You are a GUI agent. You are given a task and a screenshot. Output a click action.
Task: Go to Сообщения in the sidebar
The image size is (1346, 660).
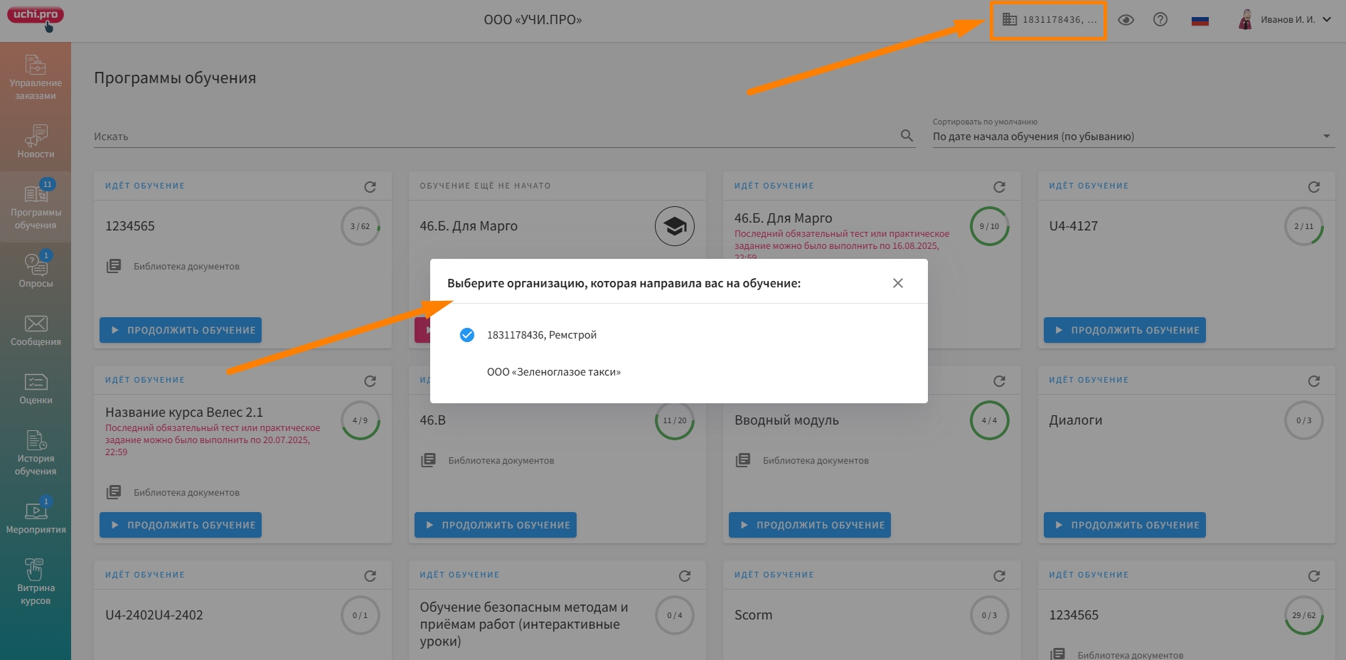coord(36,331)
